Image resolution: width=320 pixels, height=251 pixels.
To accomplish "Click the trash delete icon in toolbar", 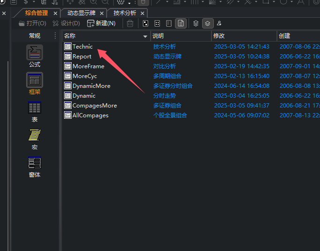I will pyautogui.click(x=130, y=23).
